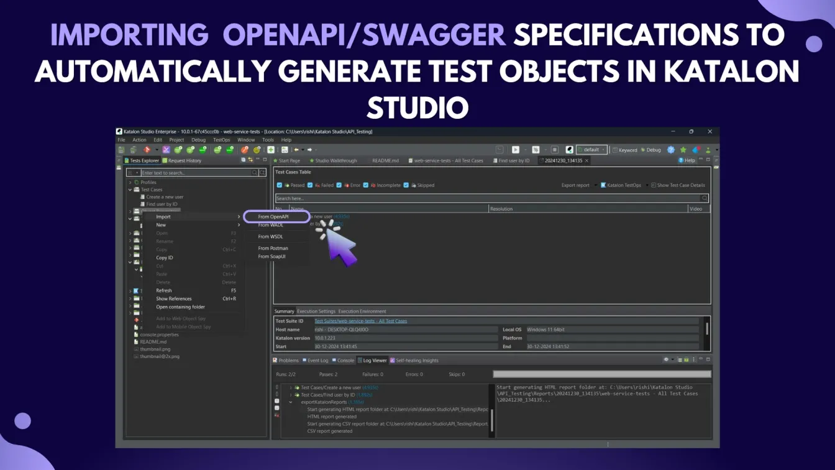Click the link with editor arrows icon

250,160
